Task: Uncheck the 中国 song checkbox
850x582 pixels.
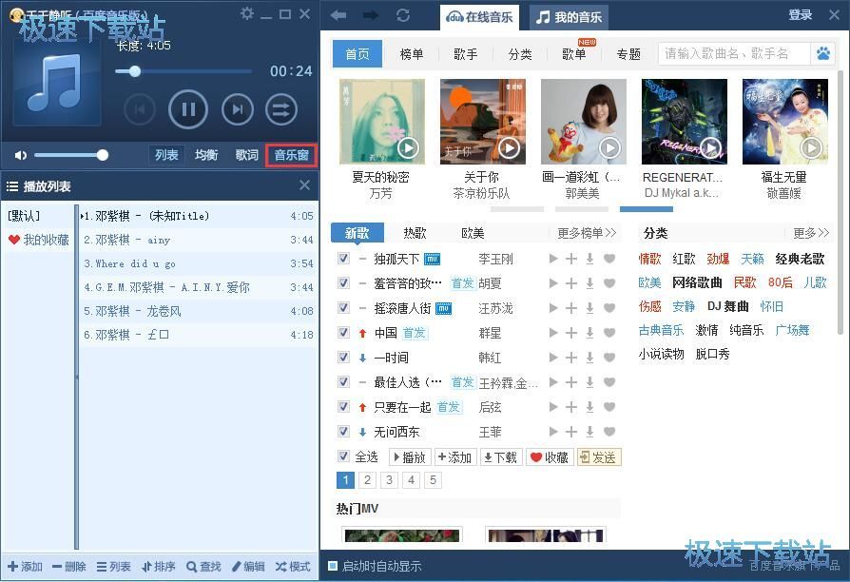Action: 343,332
